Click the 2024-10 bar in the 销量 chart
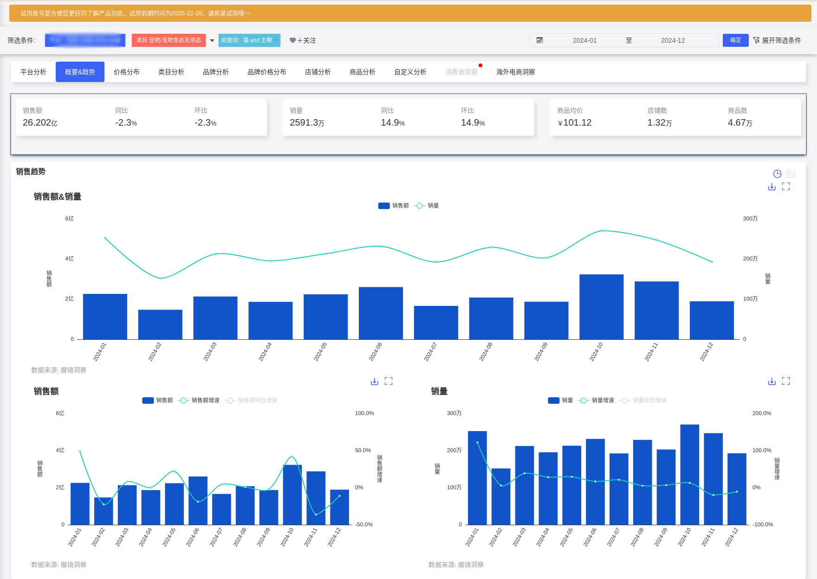817x579 pixels. click(690, 475)
